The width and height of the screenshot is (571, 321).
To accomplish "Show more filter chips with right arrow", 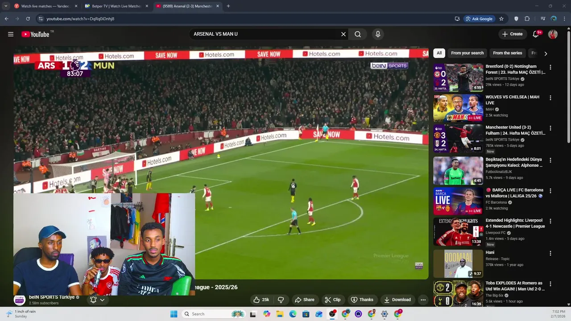I will click(x=546, y=53).
